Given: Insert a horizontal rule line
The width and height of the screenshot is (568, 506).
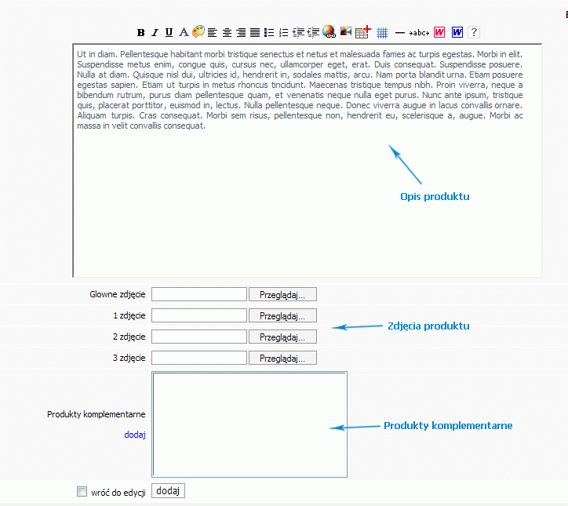Looking at the screenshot, I should point(399,33).
